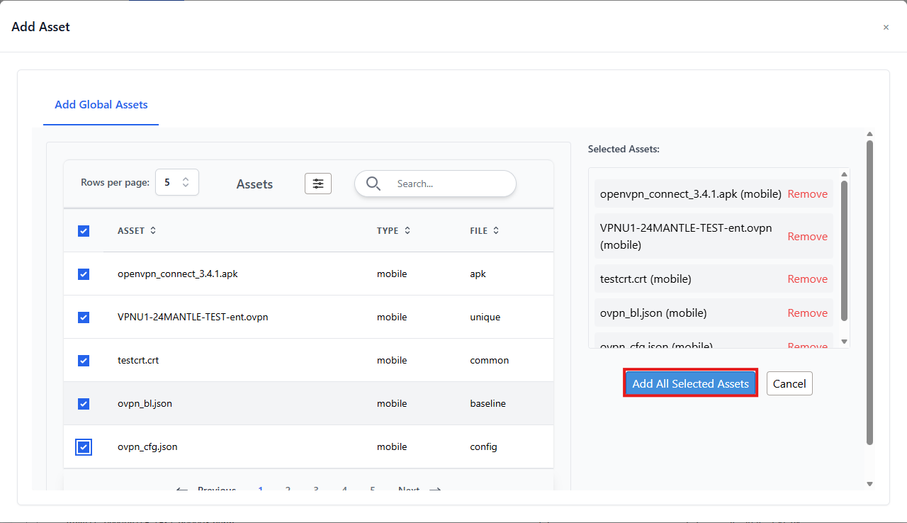Remove ovpn_bl.json from selected assets

808,313
